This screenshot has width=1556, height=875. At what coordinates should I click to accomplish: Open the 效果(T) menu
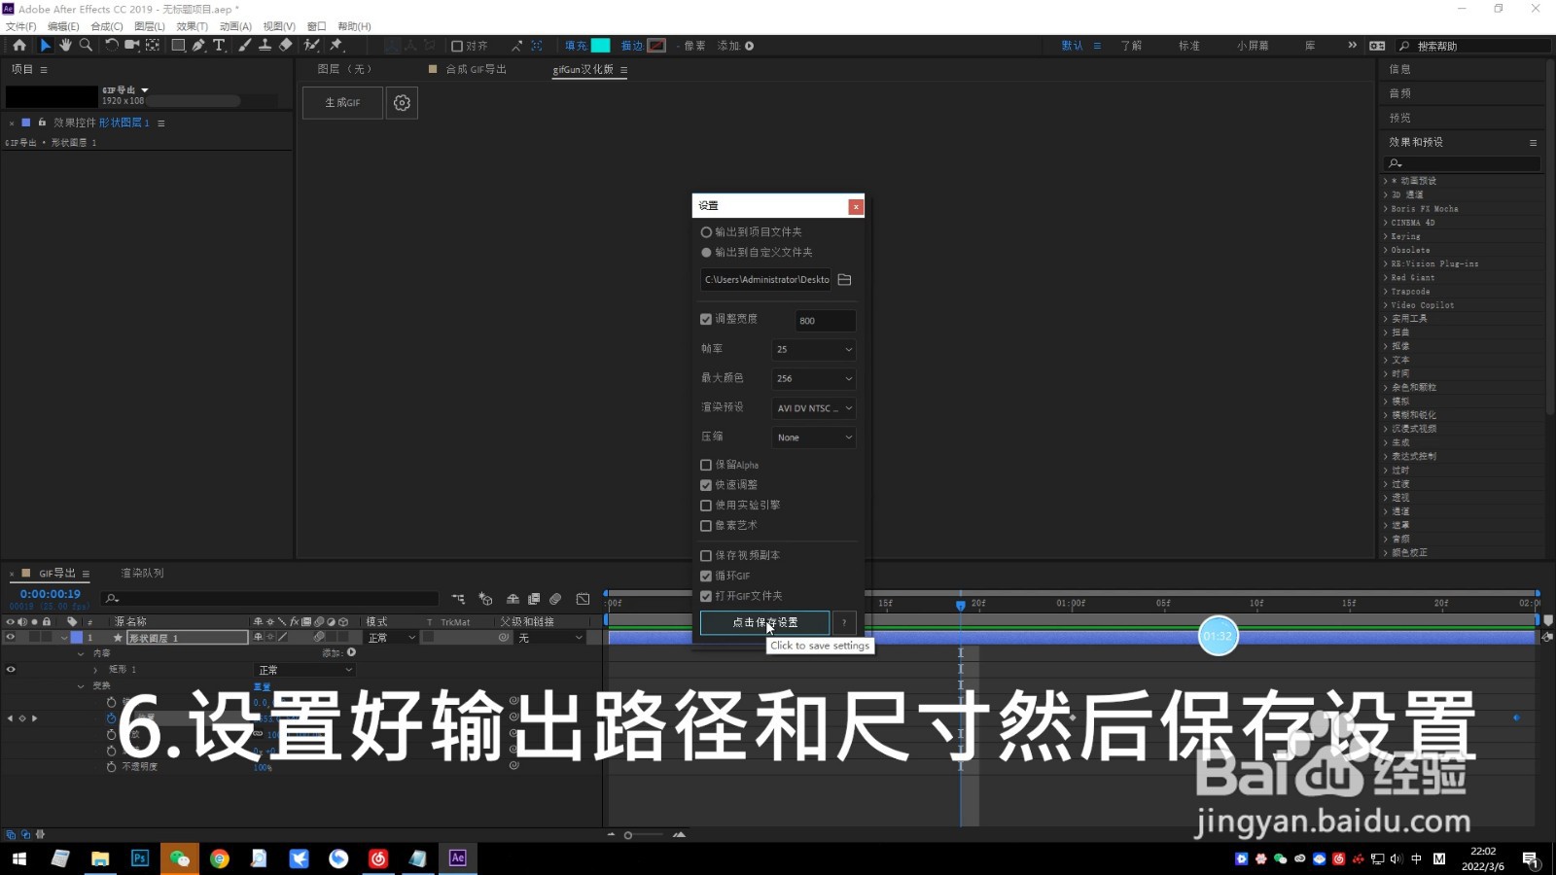pyautogui.click(x=192, y=26)
